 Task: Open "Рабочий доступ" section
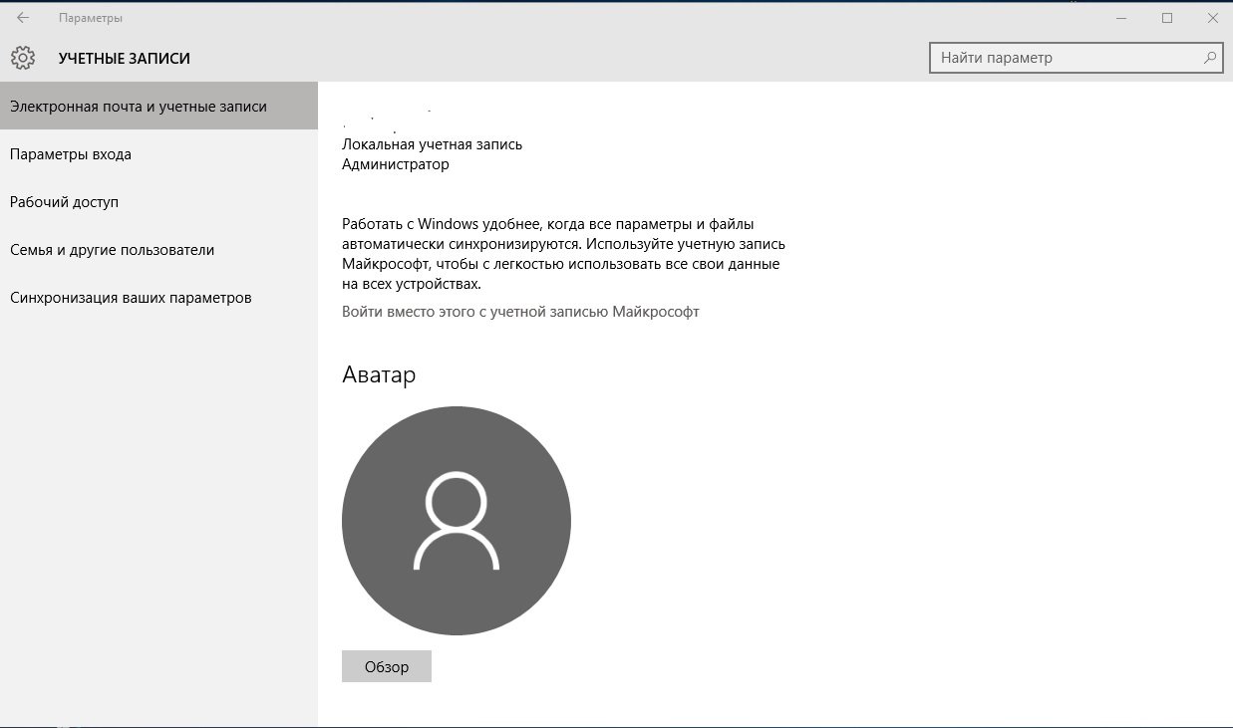[x=158, y=202]
